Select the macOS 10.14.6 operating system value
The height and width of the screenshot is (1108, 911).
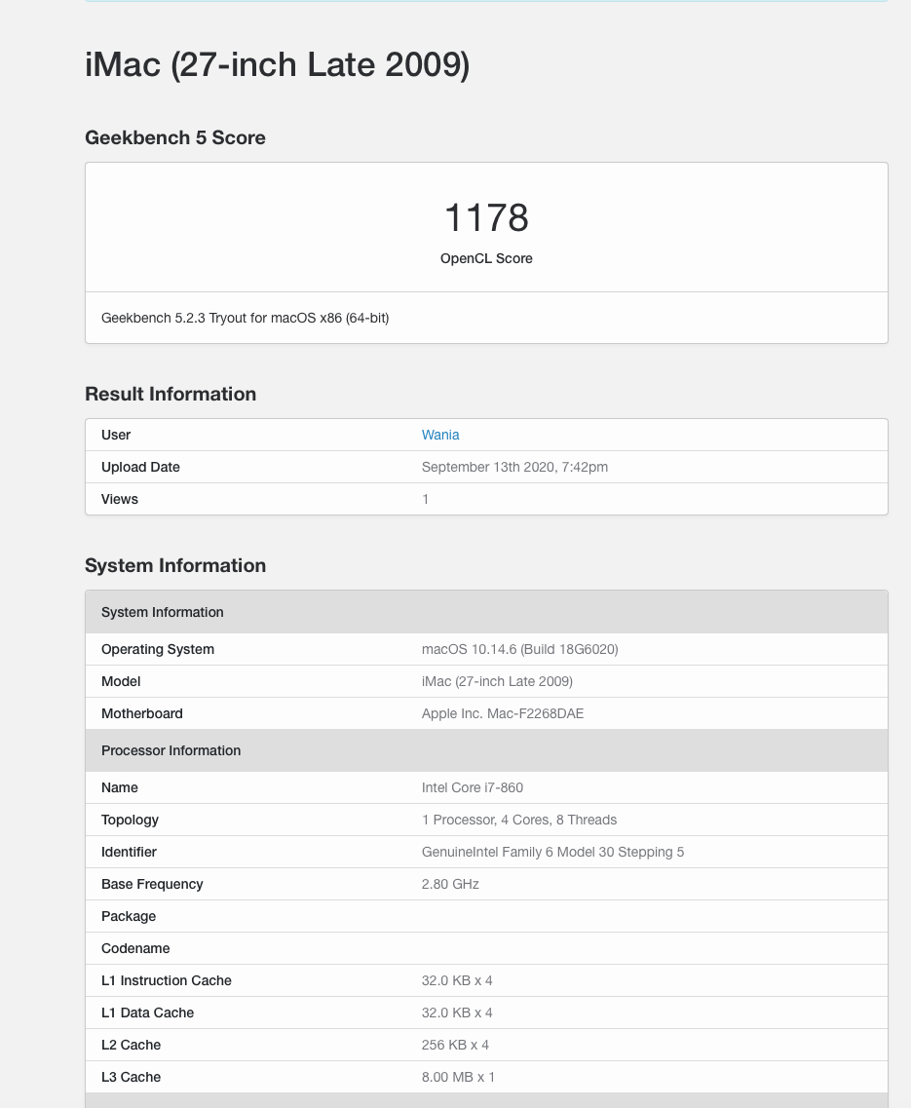coord(519,649)
